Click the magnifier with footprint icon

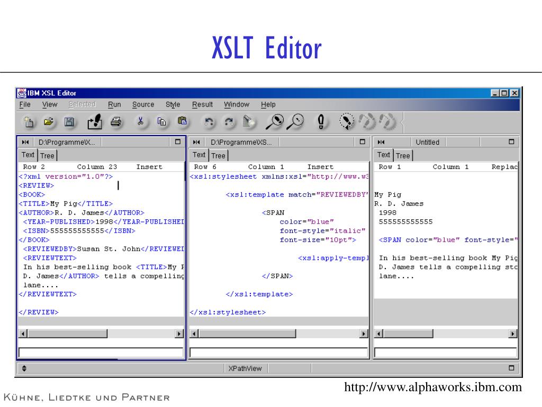pos(275,122)
